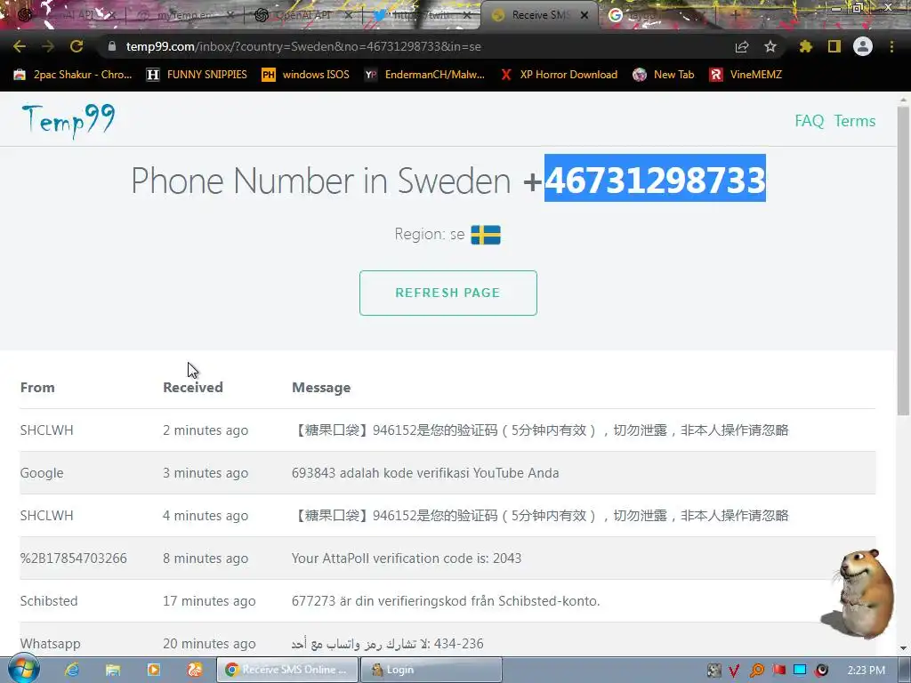Click the padlock site info icon
911x683 pixels.
112,46
